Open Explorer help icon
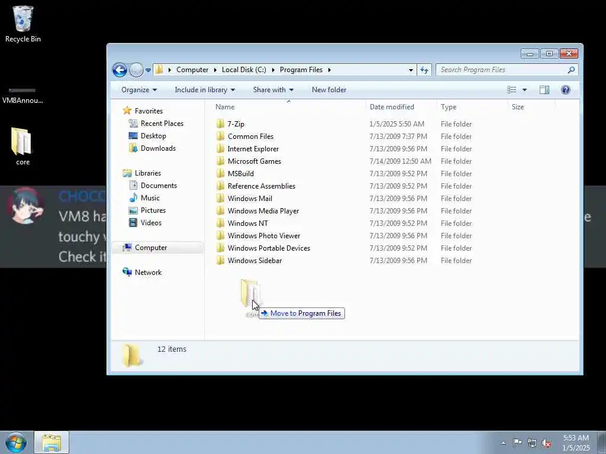 coord(565,90)
